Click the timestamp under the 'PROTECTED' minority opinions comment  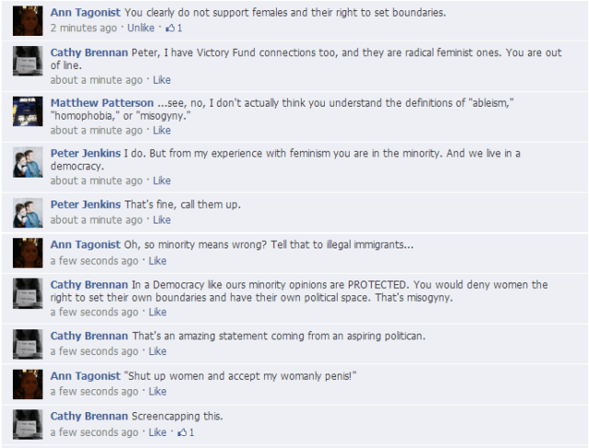(x=95, y=312)
